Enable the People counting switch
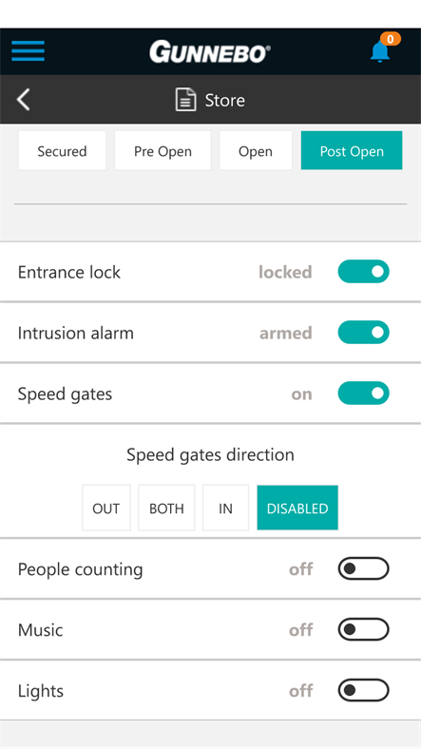421x749 pixels. [x=364, y=569]
